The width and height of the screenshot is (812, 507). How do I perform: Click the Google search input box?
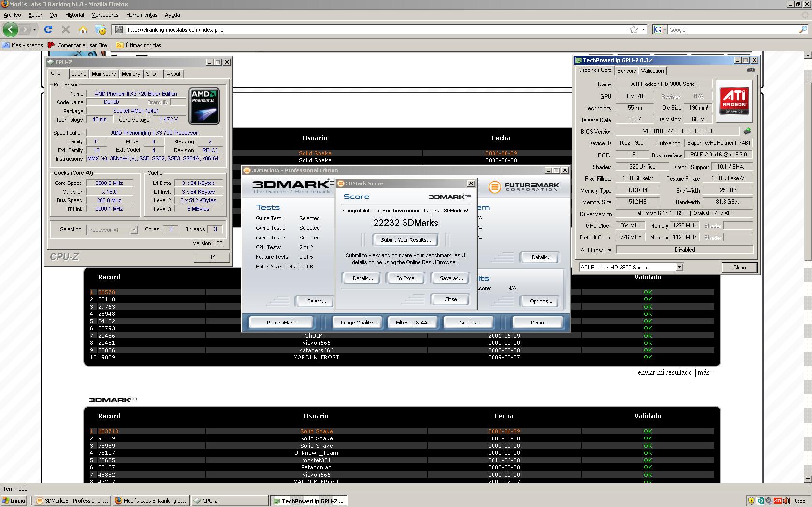733,29
